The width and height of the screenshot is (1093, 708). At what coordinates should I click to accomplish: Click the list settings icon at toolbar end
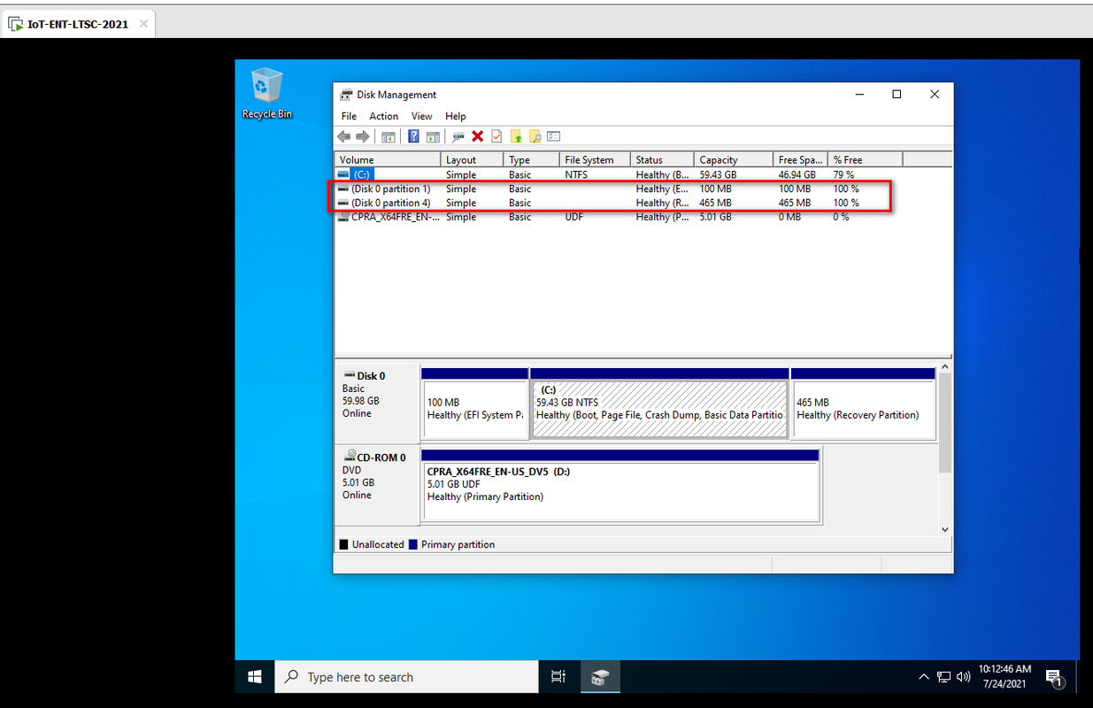point(554,136)
